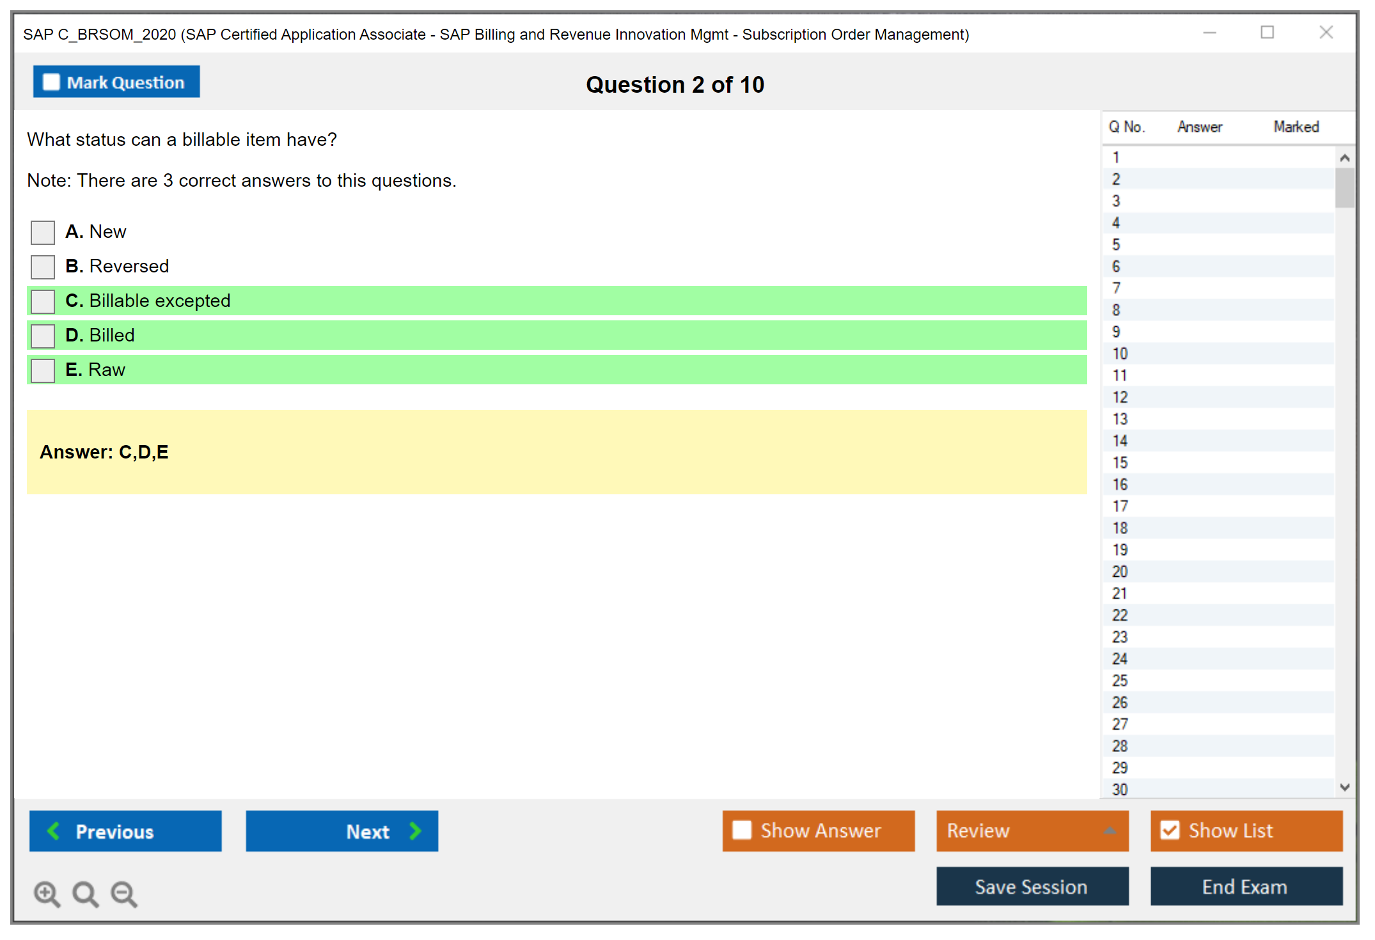The image size is (1375, 940).
Task: Click the zoom out magnifier icon
Action: [x=123, y=893]
